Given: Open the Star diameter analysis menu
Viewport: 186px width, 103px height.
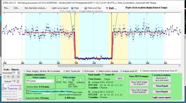Looking at the screenshot, I should pos(35,8).
